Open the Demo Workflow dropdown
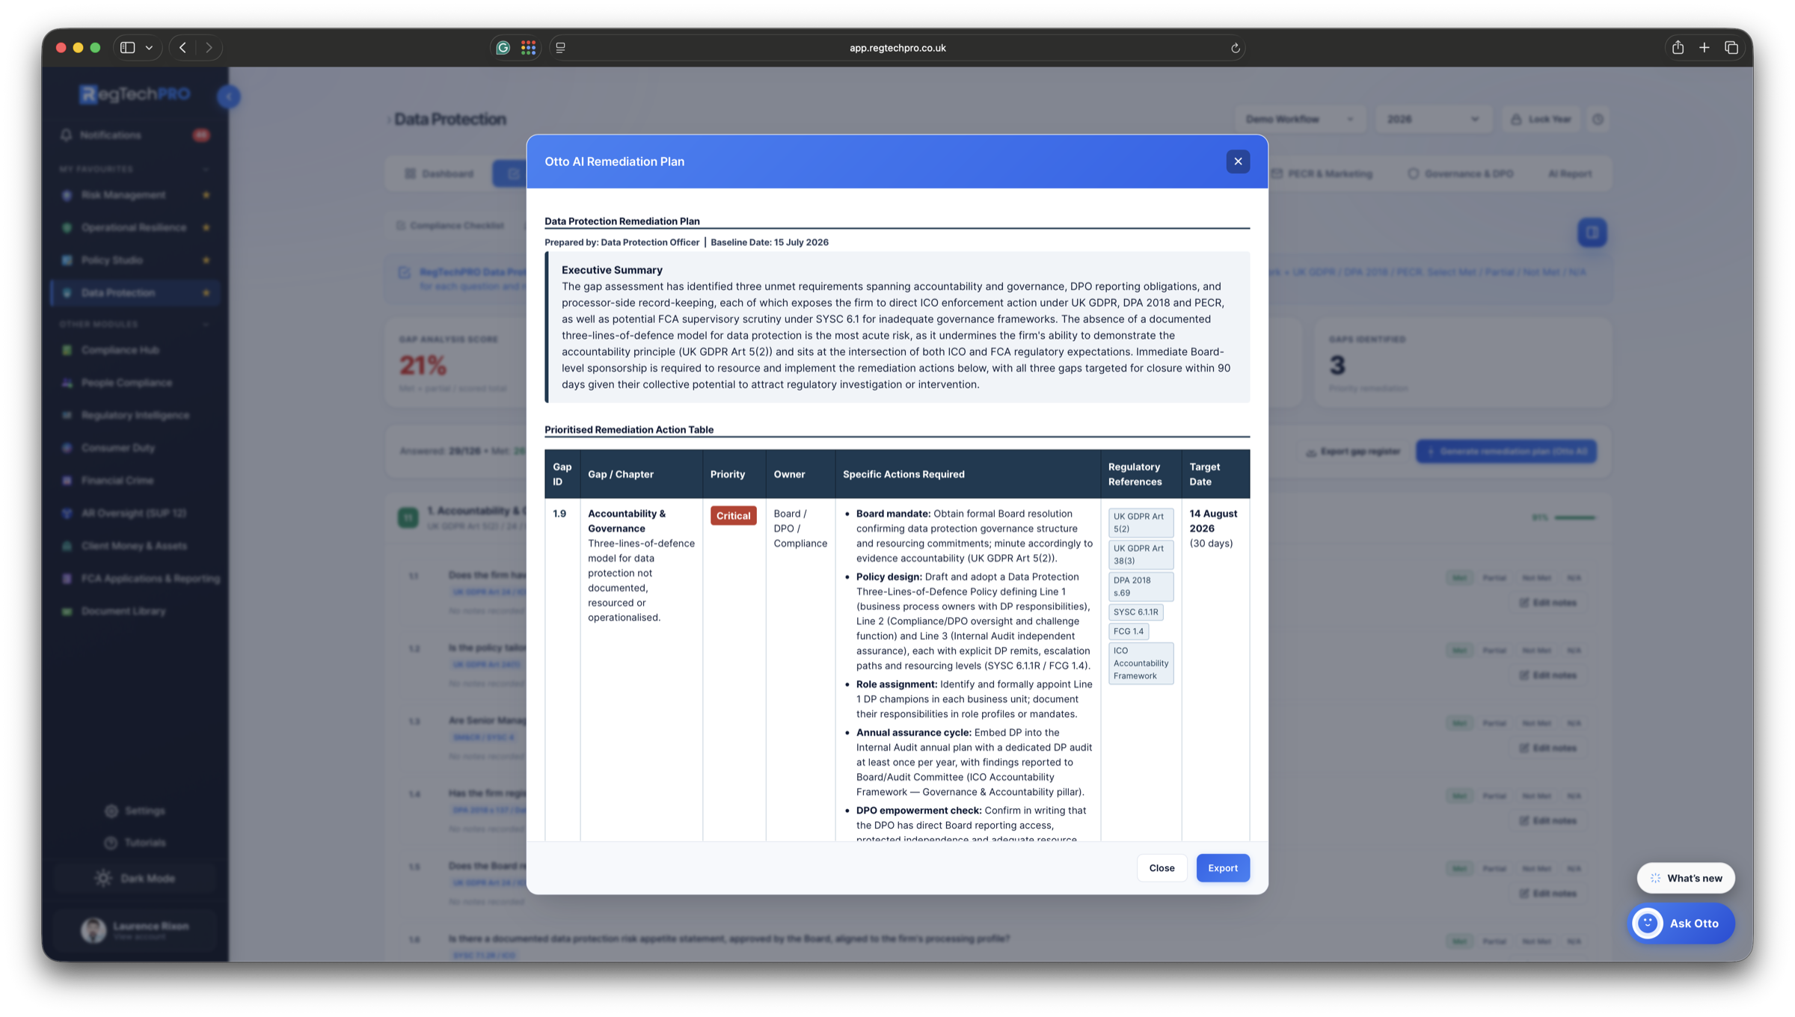1795x1017 pixels. point(1299,120)
